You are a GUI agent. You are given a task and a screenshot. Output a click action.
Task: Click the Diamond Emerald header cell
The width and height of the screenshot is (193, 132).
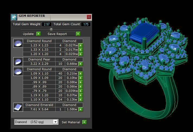coord(39,105)
